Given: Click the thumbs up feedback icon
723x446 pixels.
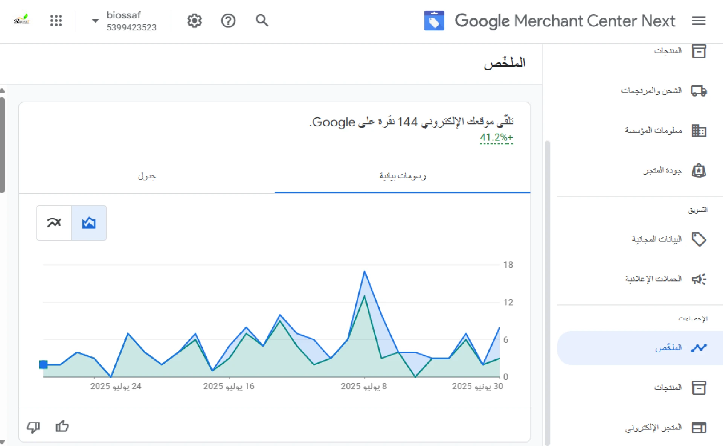Looking at the screenshot, I should click(x=62, y=426).
